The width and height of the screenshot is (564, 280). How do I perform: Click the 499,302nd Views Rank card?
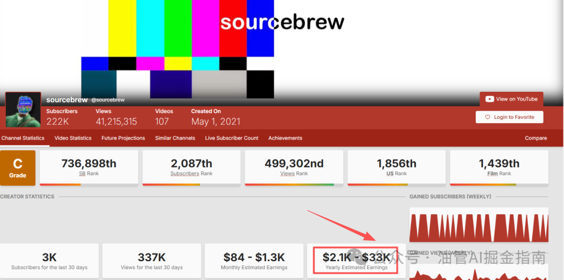tap(294, 168)
